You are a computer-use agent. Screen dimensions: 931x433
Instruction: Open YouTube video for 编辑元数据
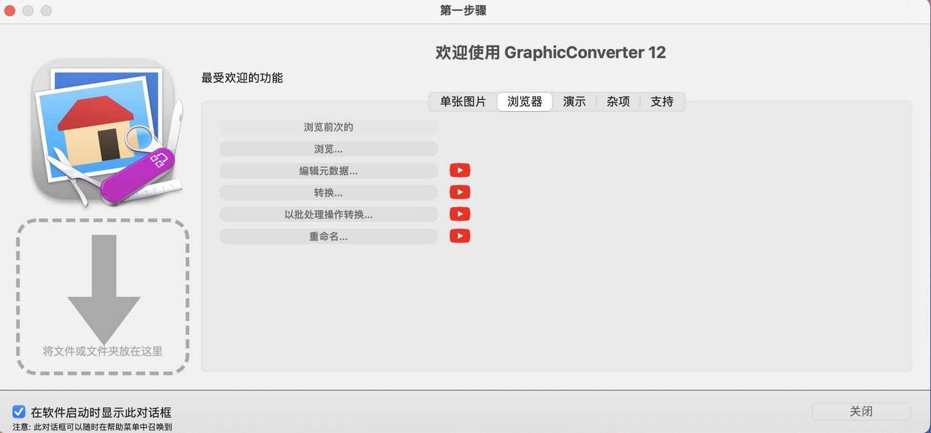460,171
